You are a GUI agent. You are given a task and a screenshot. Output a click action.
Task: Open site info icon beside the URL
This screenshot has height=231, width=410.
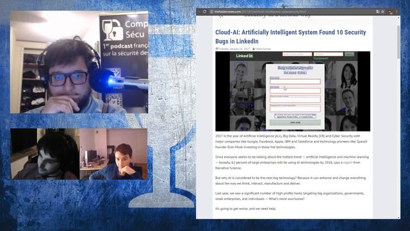(x=211, y=12)
